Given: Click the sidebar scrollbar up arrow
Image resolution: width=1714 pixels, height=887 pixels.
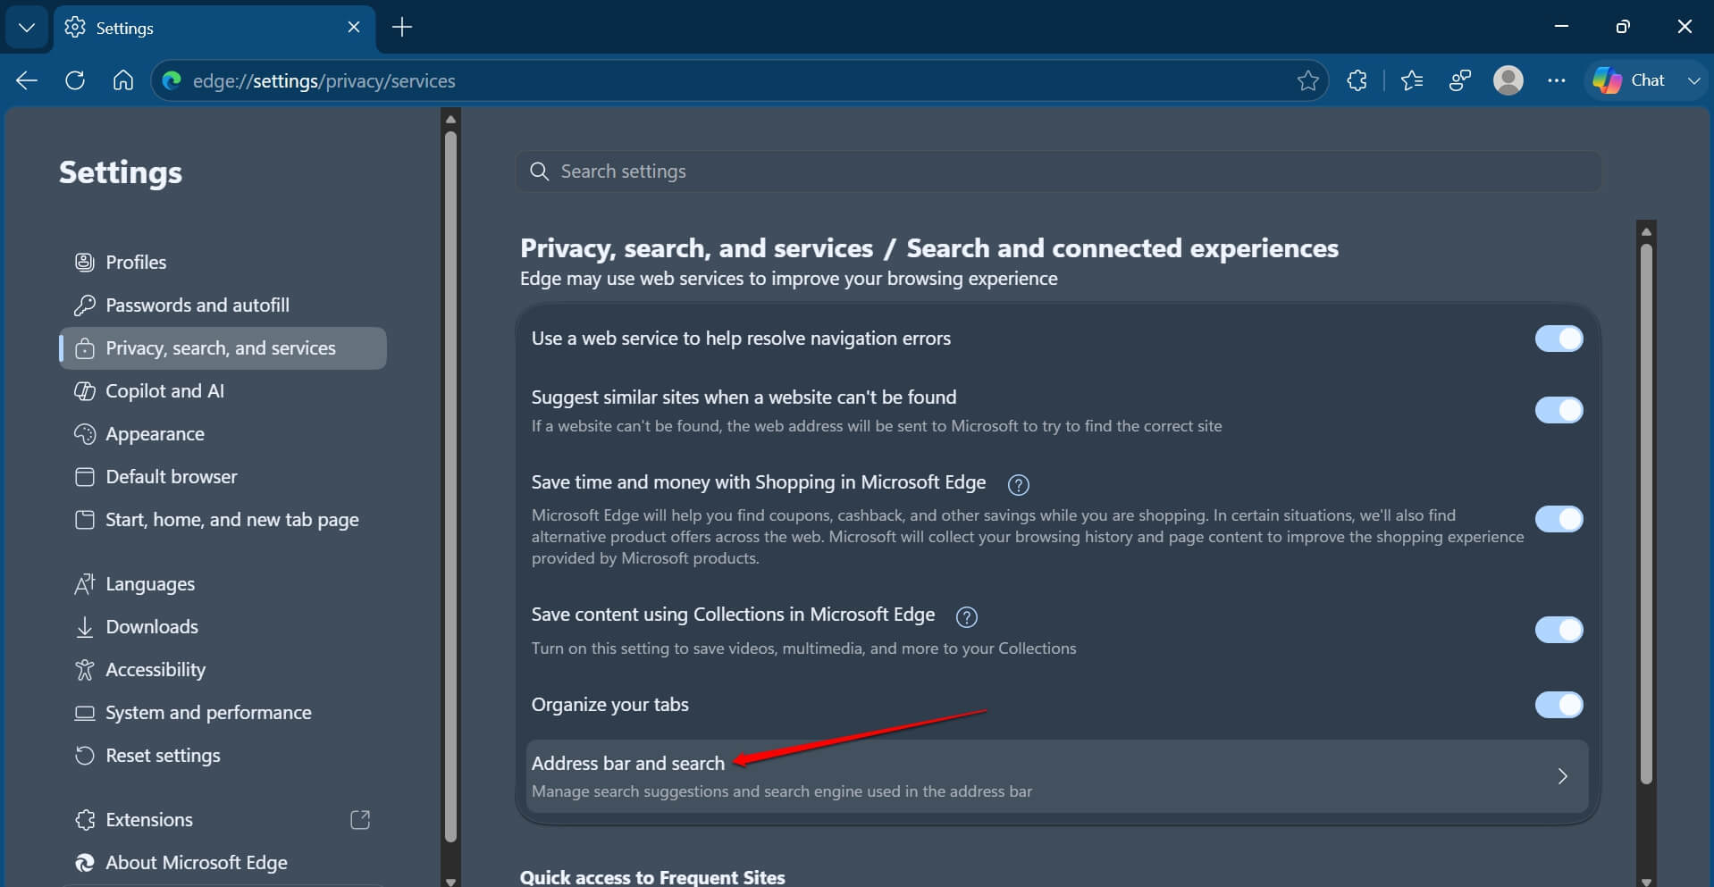Looking at the screenshot, I should pos(450,119).
